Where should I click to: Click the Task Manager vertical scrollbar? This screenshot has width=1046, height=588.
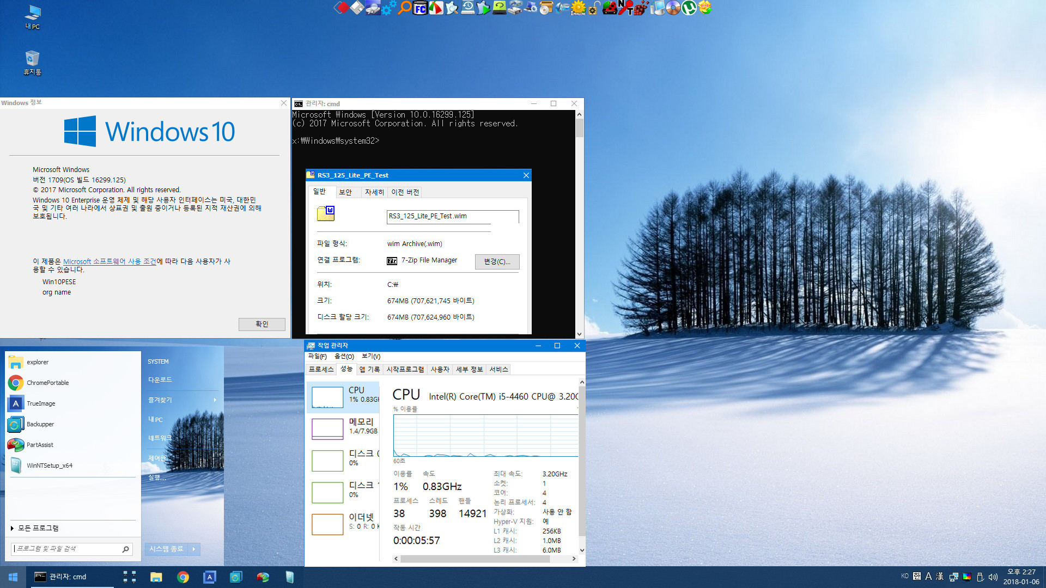click(582, 466)
